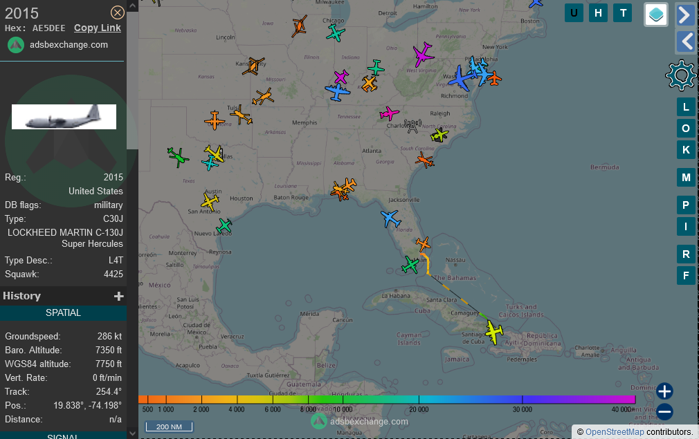Toggle the M map option button
The height and width of the screenshot is (439, 699).
click(686, 178)
